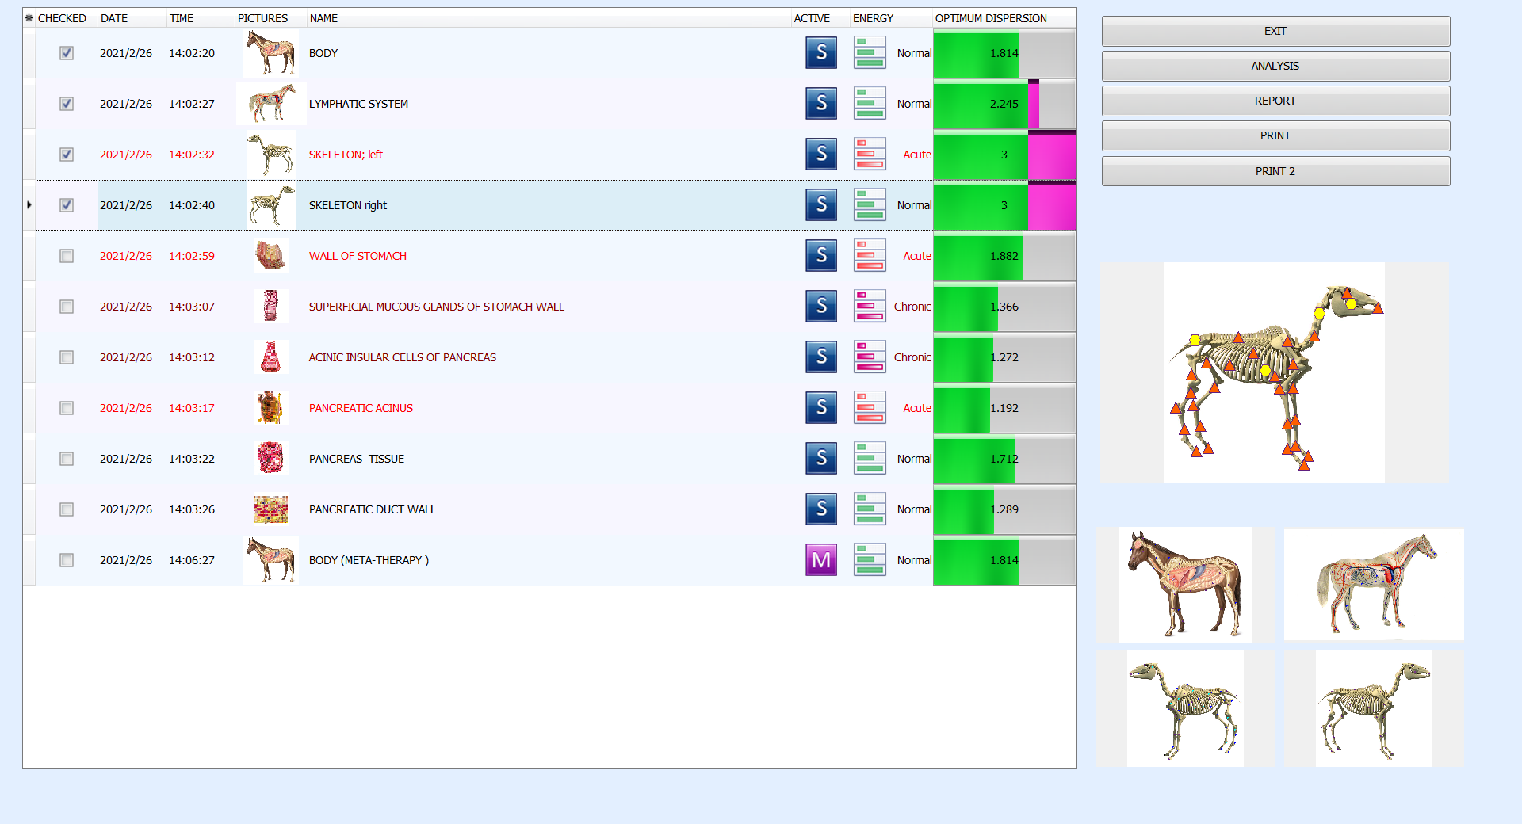Click S icon for ACINIC INSULAR CELLS row
The height and width of the screenshot is (824, 1522).
tap(821, 357)
